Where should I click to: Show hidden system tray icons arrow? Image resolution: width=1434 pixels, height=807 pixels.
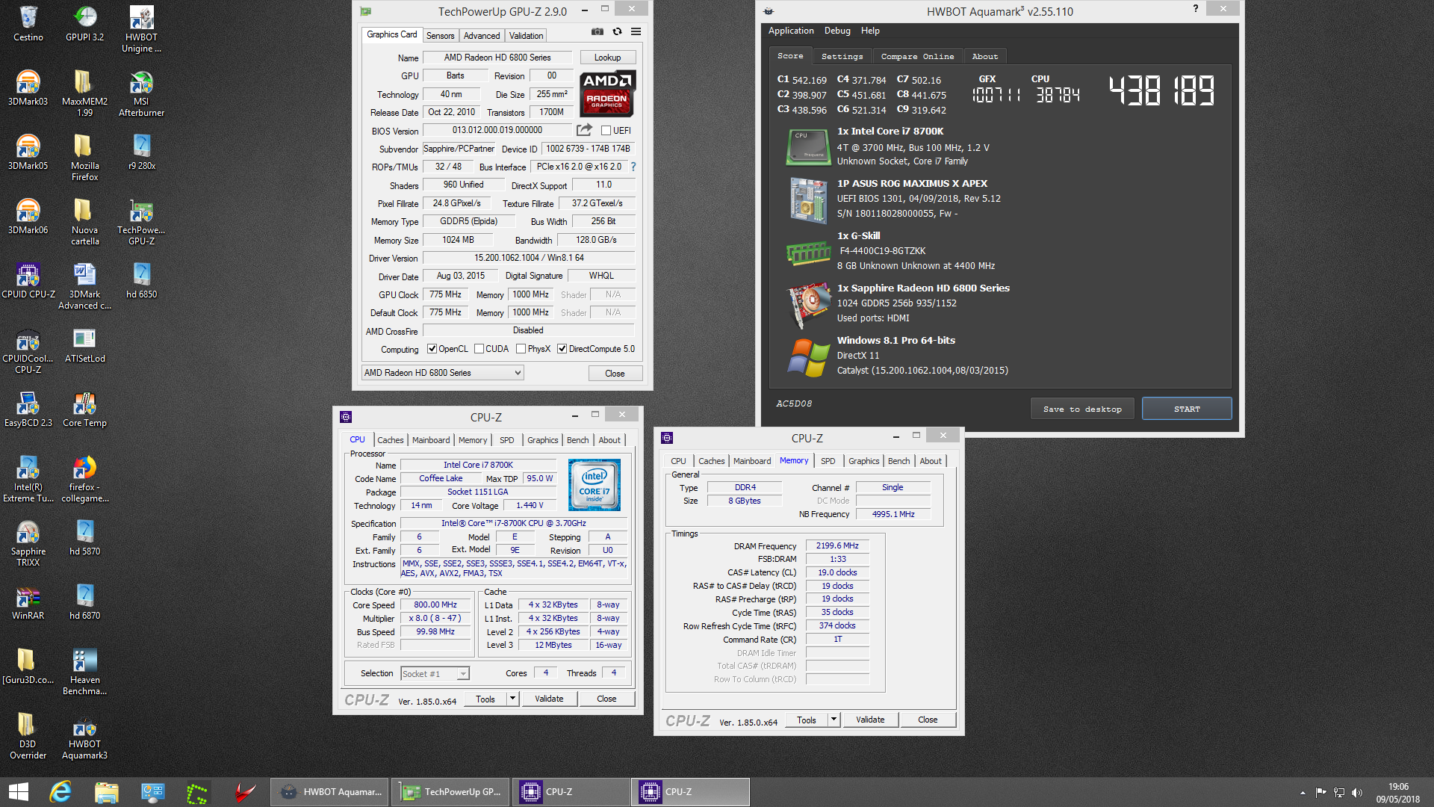coord(1303,793)
